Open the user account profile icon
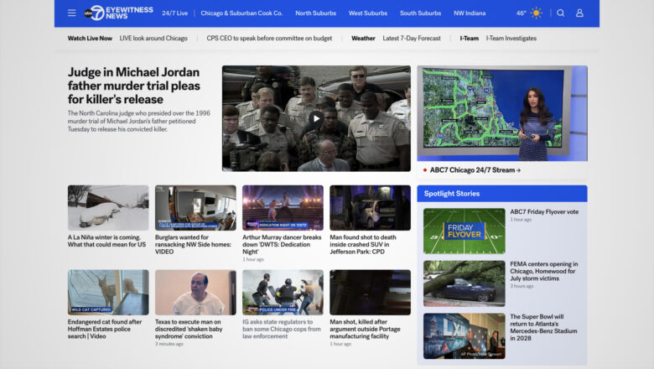 click(x=579, y=13)
